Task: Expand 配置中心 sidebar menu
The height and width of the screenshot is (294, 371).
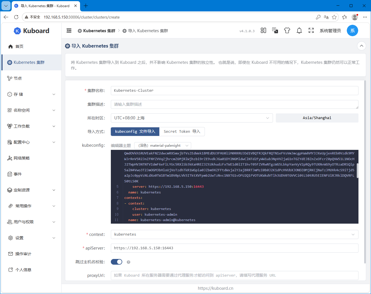Action: [31, 142]
